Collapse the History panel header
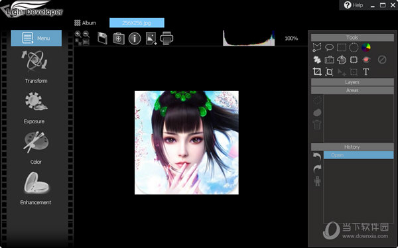398x248 pixels. tap(352, 147)
